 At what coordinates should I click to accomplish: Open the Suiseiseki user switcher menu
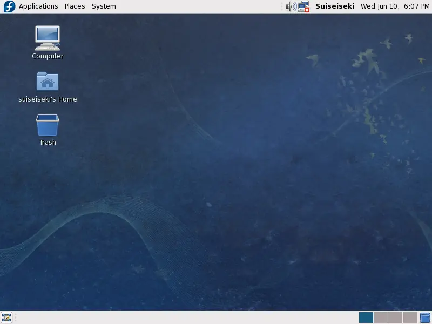point(335,6)
